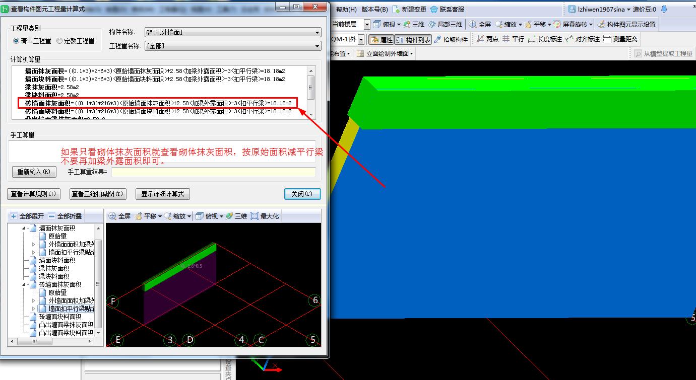The image size is (696, 380).
Task: Select the 凸出墙面梁抹灰面积 tree item
Action: [x=66, y=325]
